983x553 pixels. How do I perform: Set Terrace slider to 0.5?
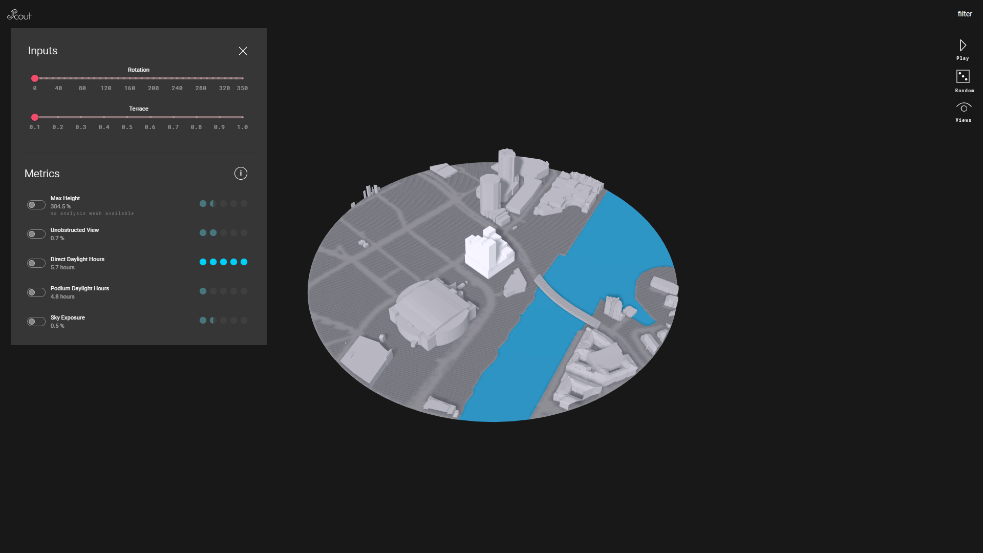click(127, 117)
